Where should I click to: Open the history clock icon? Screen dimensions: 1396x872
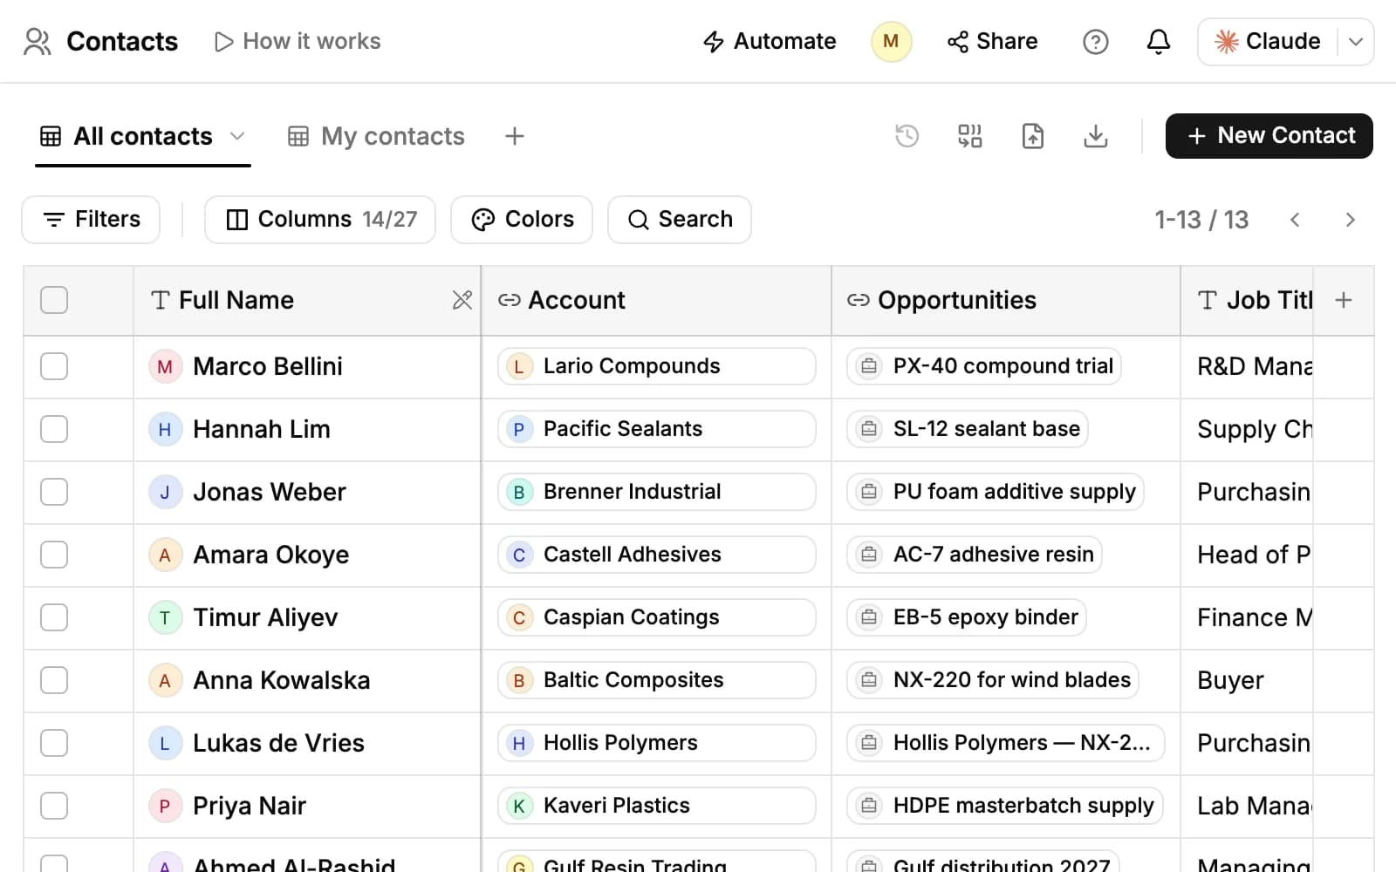[x=907, y=136]
